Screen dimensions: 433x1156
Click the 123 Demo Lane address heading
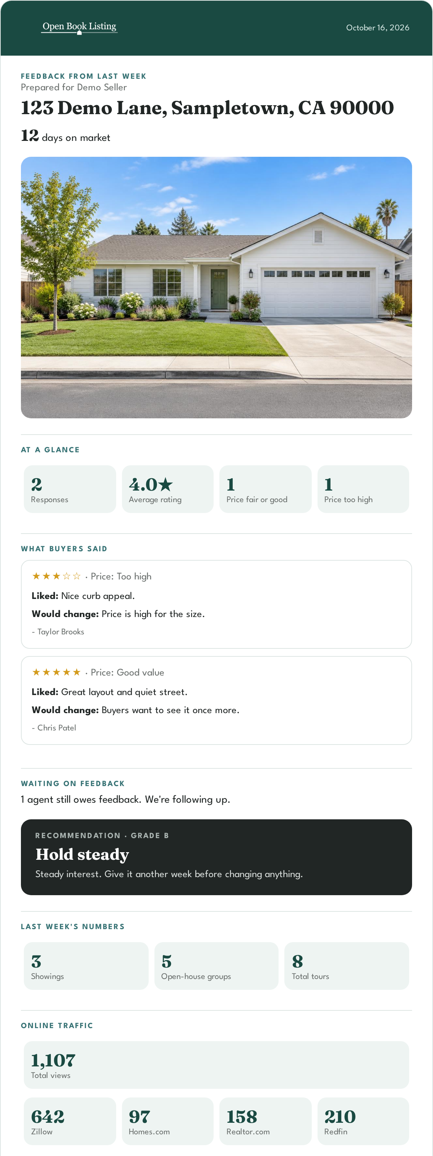pos(207,108)
